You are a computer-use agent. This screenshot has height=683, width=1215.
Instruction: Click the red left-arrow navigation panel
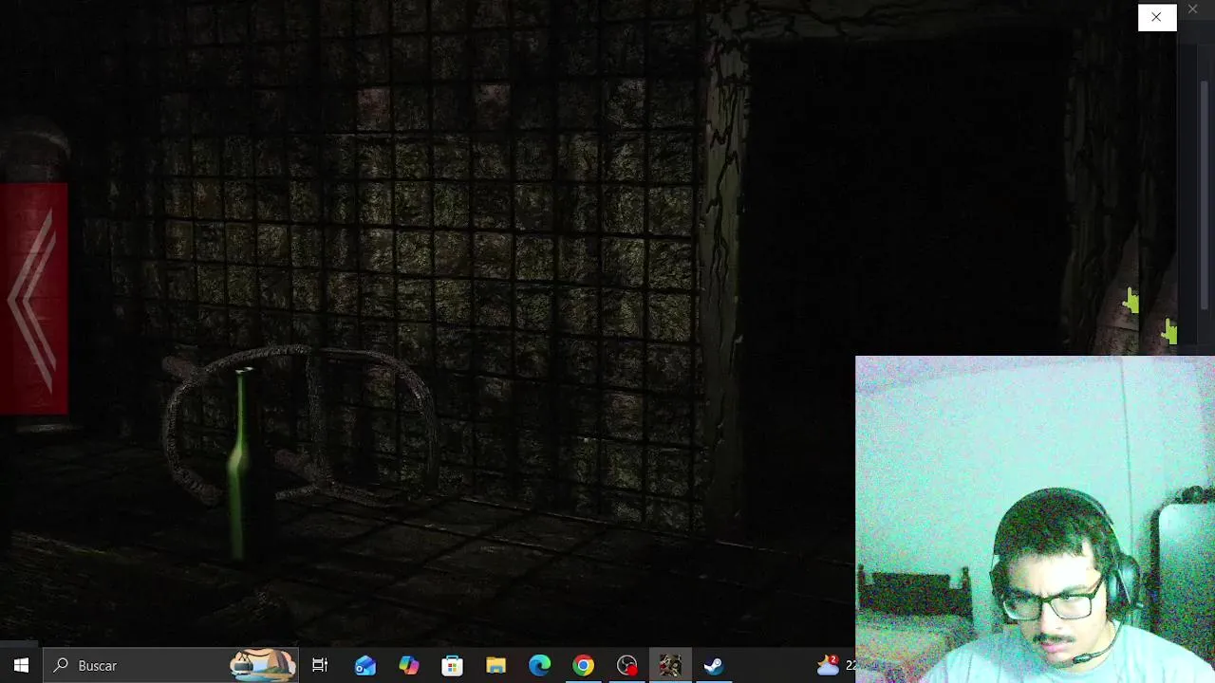click(x=34, y=299)
